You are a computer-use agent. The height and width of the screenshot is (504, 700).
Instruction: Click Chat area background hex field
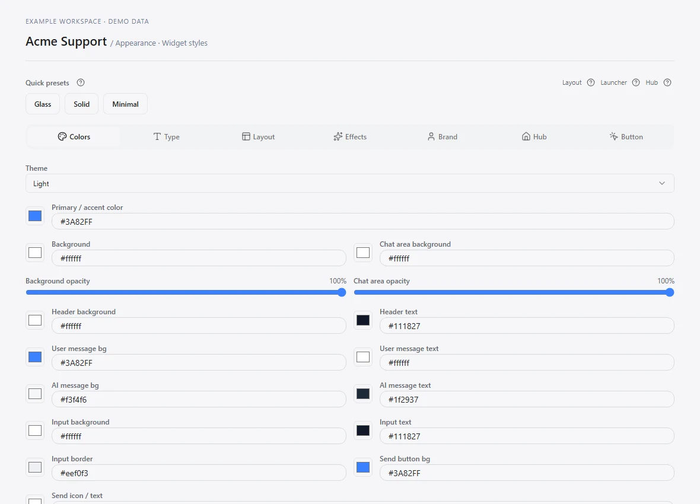[527, 258]
